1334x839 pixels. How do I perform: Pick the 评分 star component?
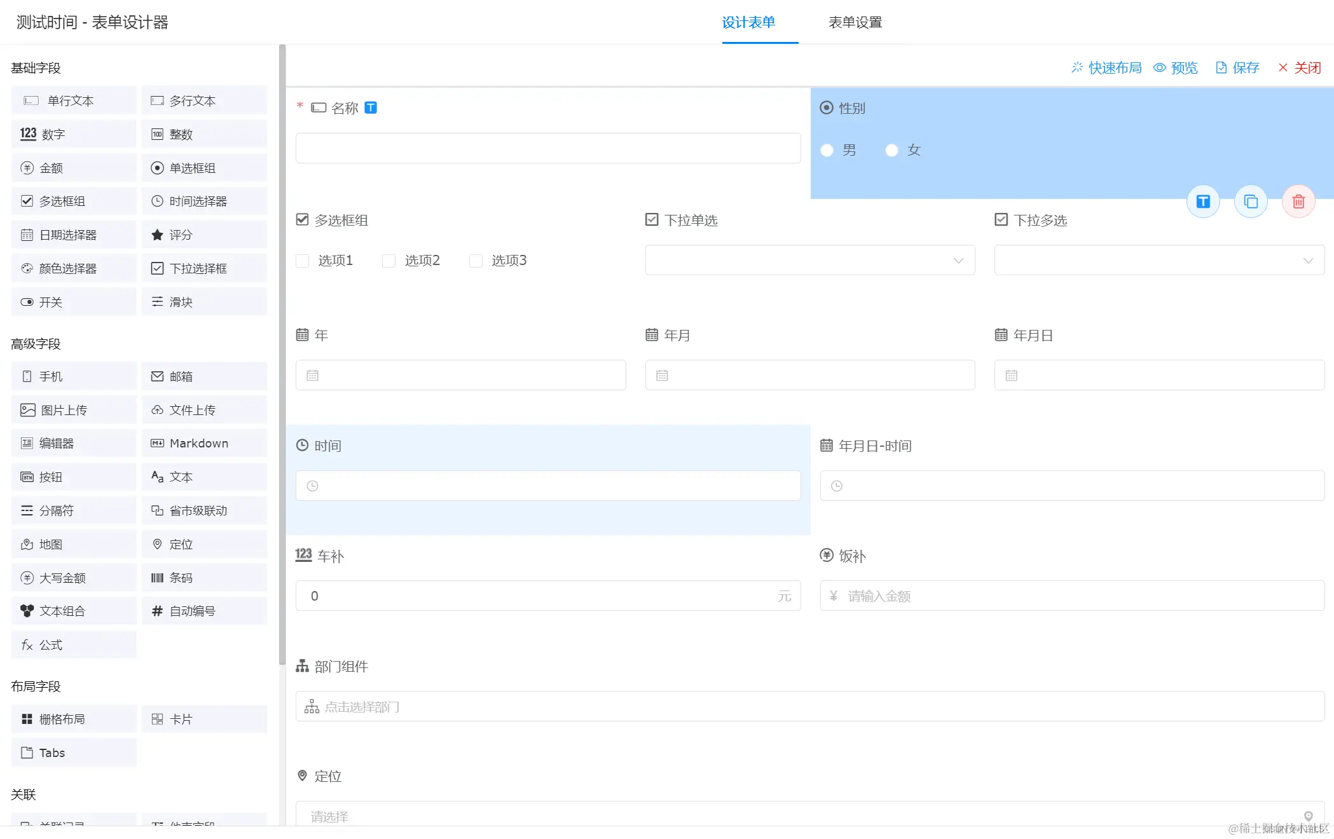tap(203, 235)
